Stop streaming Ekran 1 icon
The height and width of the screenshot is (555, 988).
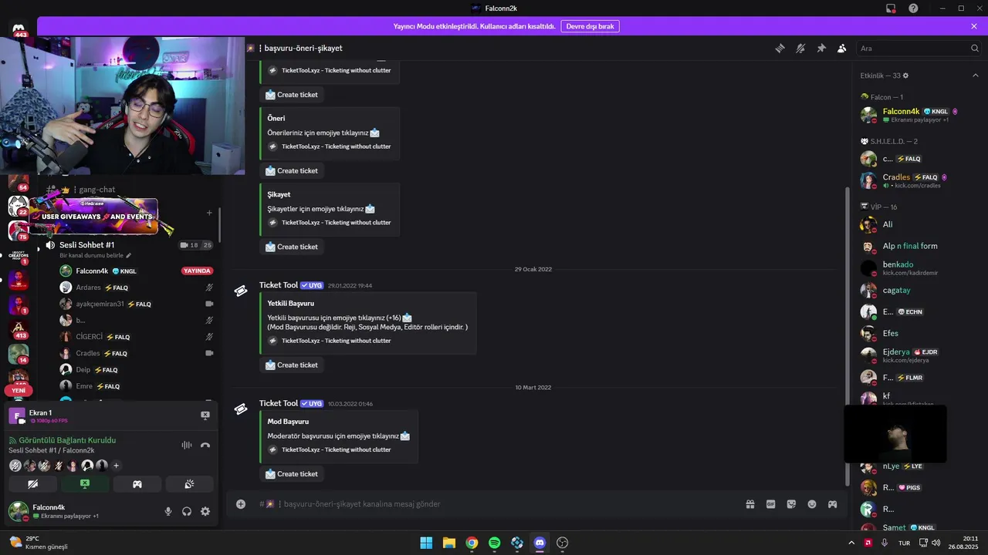click(205, 415)
